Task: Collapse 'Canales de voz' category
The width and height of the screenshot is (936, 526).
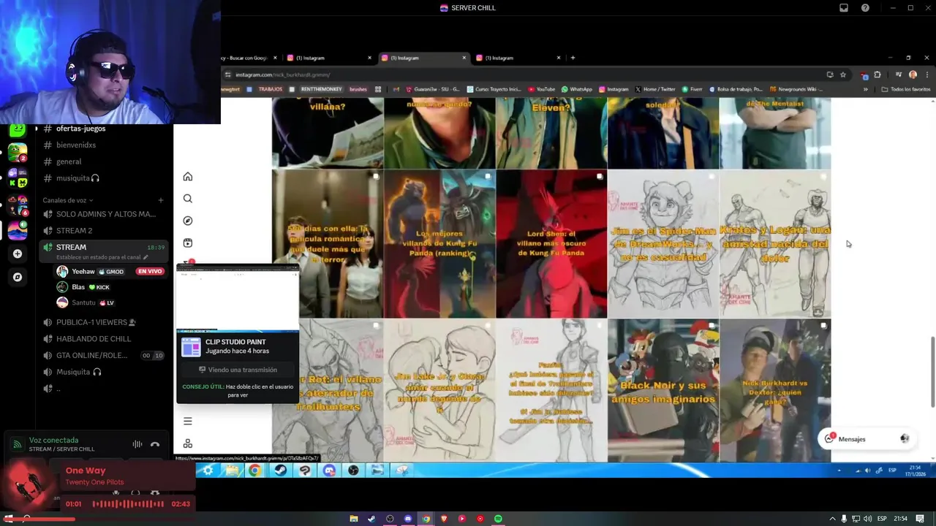Action: [x=67, y=200]
